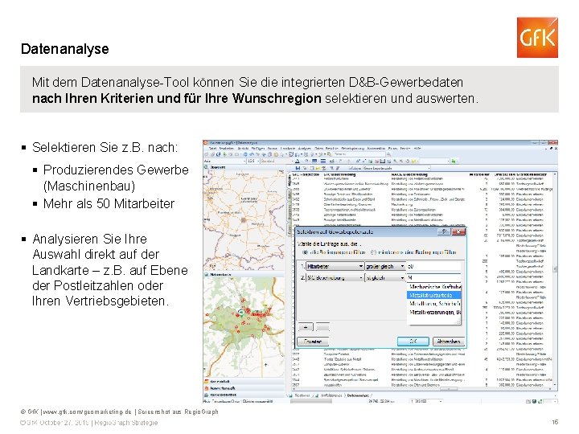
Task: Select the at-least-one-condition radio option
Action: 373,252
